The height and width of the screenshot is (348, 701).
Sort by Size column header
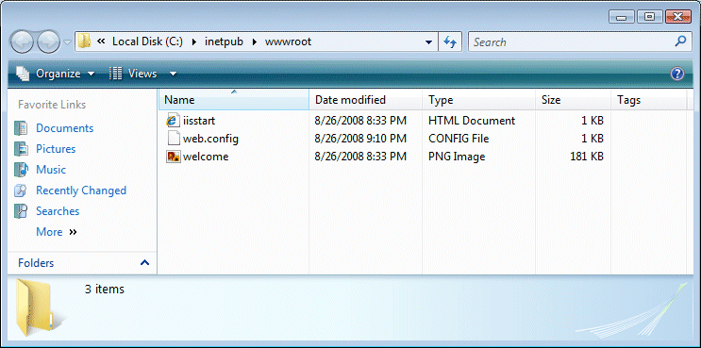point(573,100)
